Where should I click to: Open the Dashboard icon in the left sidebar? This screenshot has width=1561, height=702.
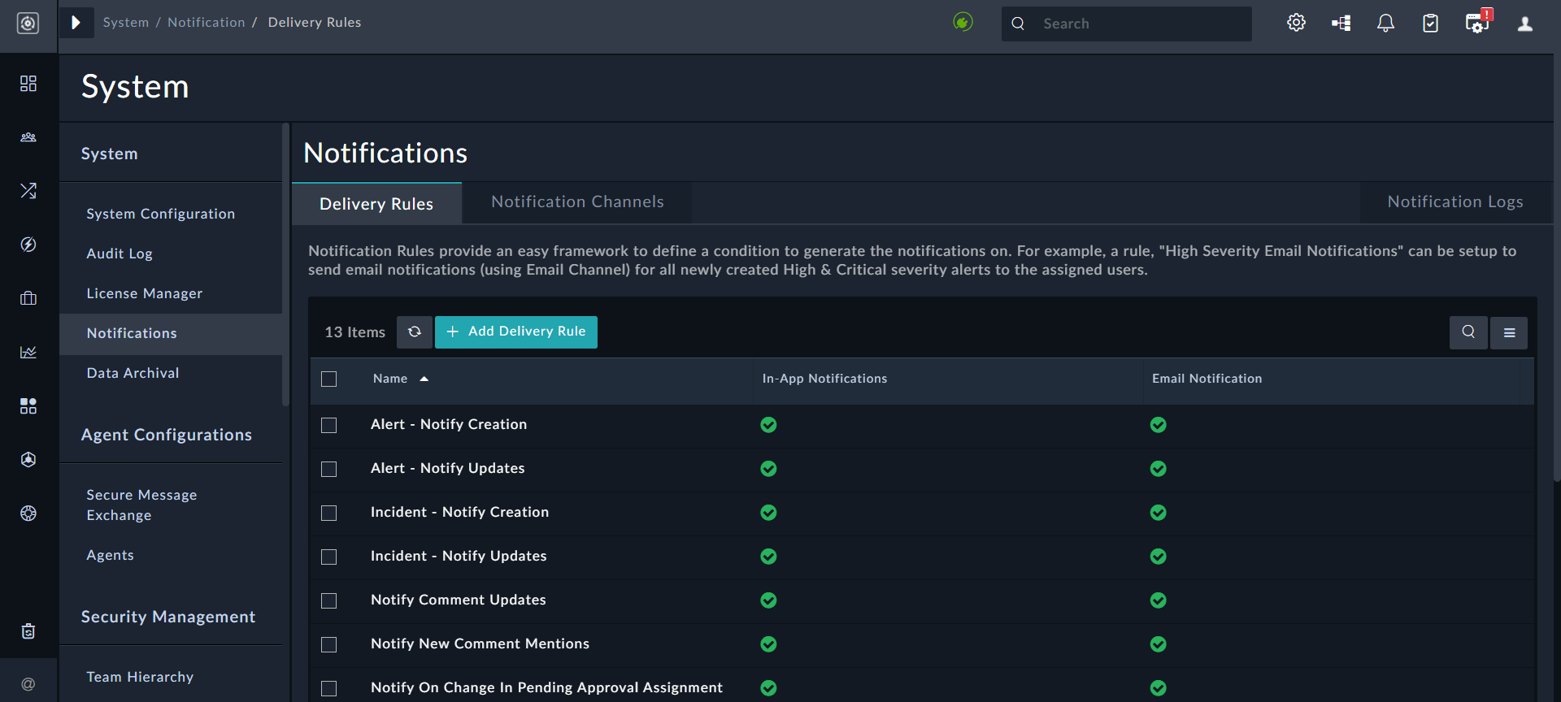28,84
